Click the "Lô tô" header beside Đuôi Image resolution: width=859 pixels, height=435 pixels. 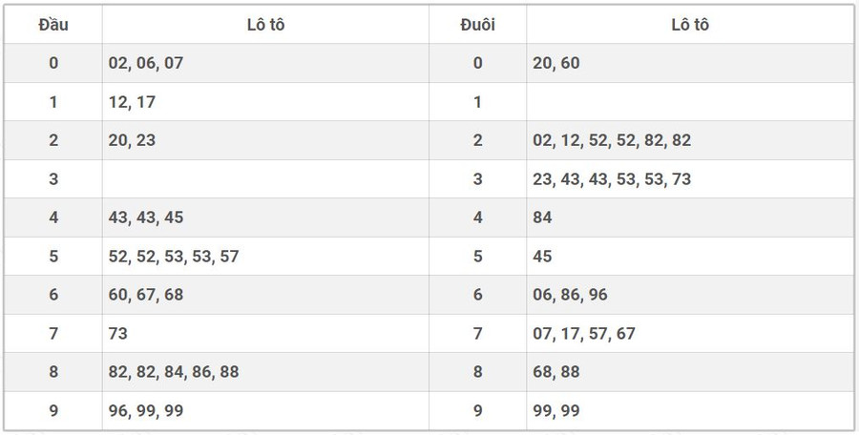click(x=689, y=25)
